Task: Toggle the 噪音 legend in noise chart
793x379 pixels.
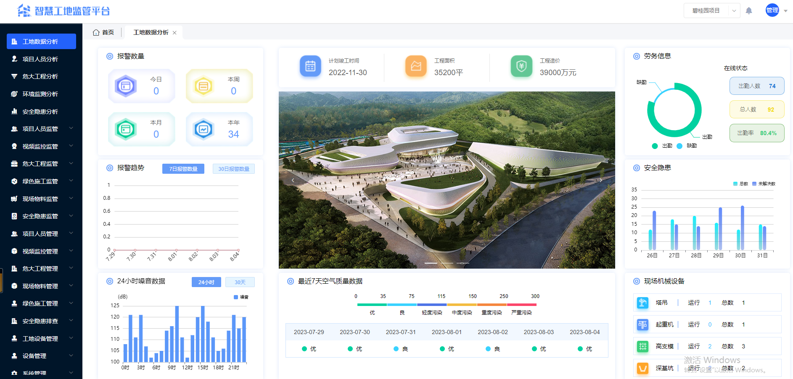Action: [241, 297]
